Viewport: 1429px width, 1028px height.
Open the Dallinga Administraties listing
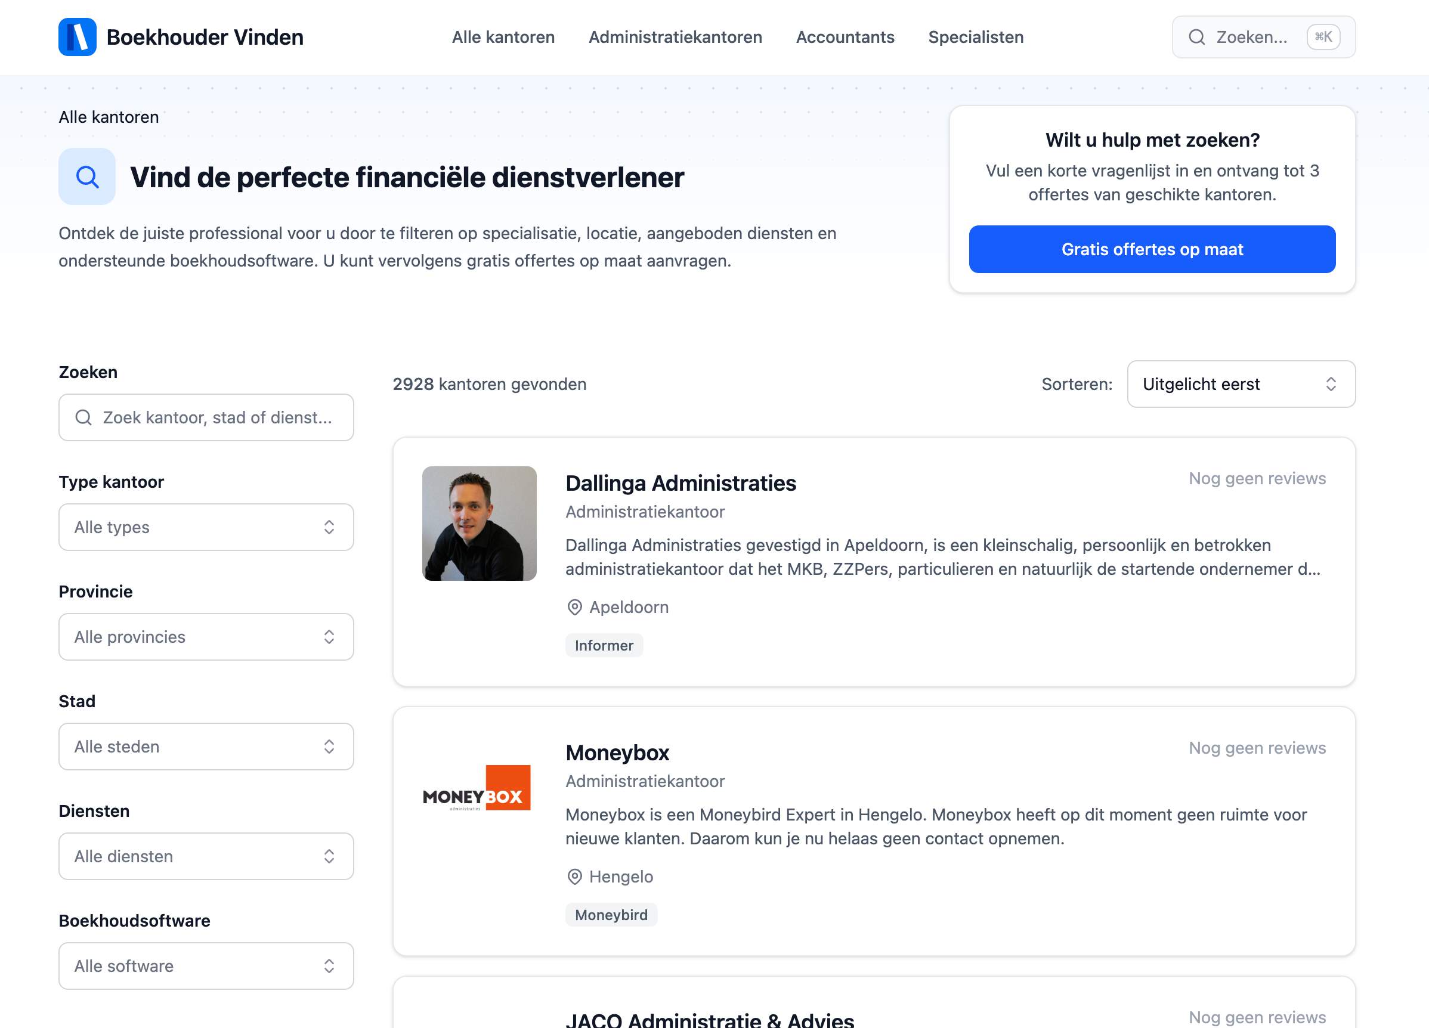681,483
